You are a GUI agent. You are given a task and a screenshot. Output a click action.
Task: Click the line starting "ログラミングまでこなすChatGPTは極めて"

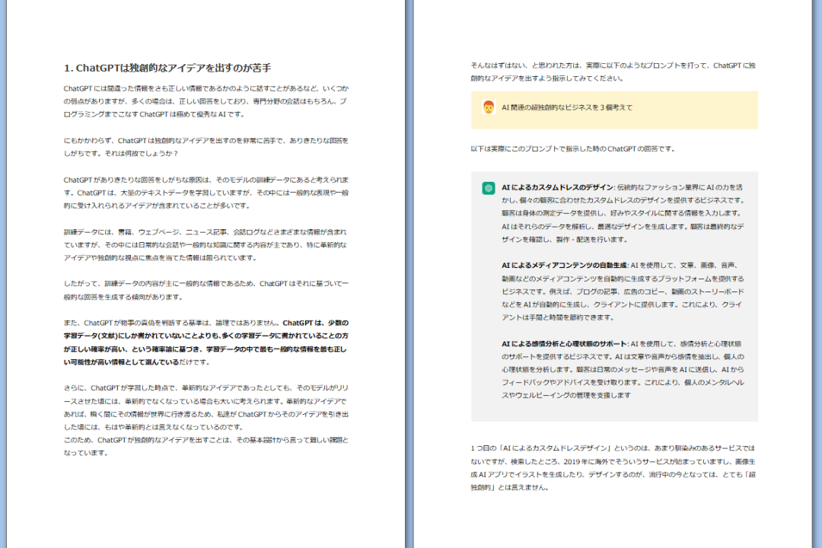tap(154, 114)
